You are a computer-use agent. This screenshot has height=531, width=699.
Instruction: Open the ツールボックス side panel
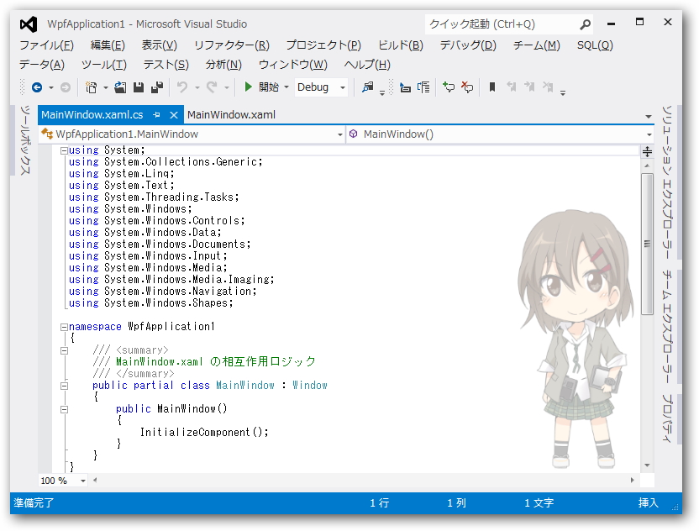pyautogui.click(x=25, y=140)
